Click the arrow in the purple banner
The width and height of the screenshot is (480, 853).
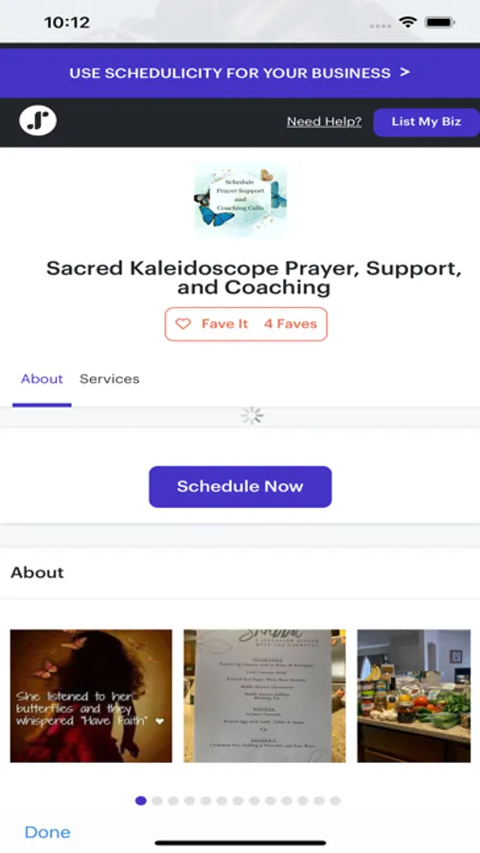coord(404,72)
